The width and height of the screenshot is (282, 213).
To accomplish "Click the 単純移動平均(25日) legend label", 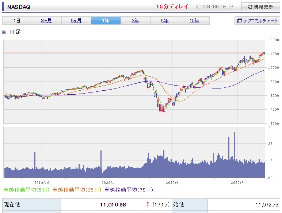I will coord(77,190).
